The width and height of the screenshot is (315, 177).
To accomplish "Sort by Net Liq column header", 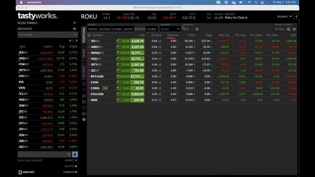I will point(224,35).
